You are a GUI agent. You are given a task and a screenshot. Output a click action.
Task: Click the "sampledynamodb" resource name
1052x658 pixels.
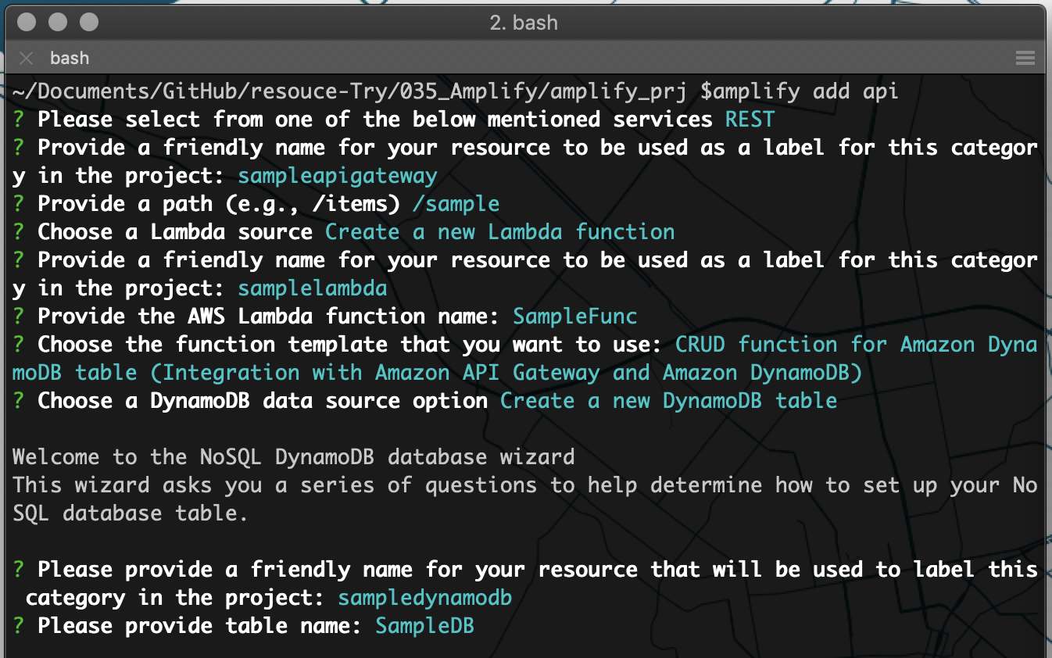(x=424, y=598)
